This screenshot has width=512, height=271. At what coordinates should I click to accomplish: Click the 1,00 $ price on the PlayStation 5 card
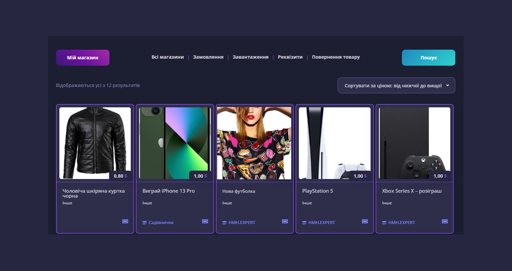click(360, 176)
